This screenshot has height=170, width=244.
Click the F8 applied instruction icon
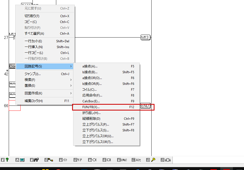(109, 160)
